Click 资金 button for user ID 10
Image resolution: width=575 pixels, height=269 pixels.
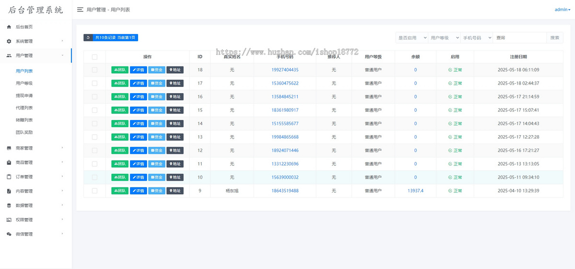tap(157, 177)
